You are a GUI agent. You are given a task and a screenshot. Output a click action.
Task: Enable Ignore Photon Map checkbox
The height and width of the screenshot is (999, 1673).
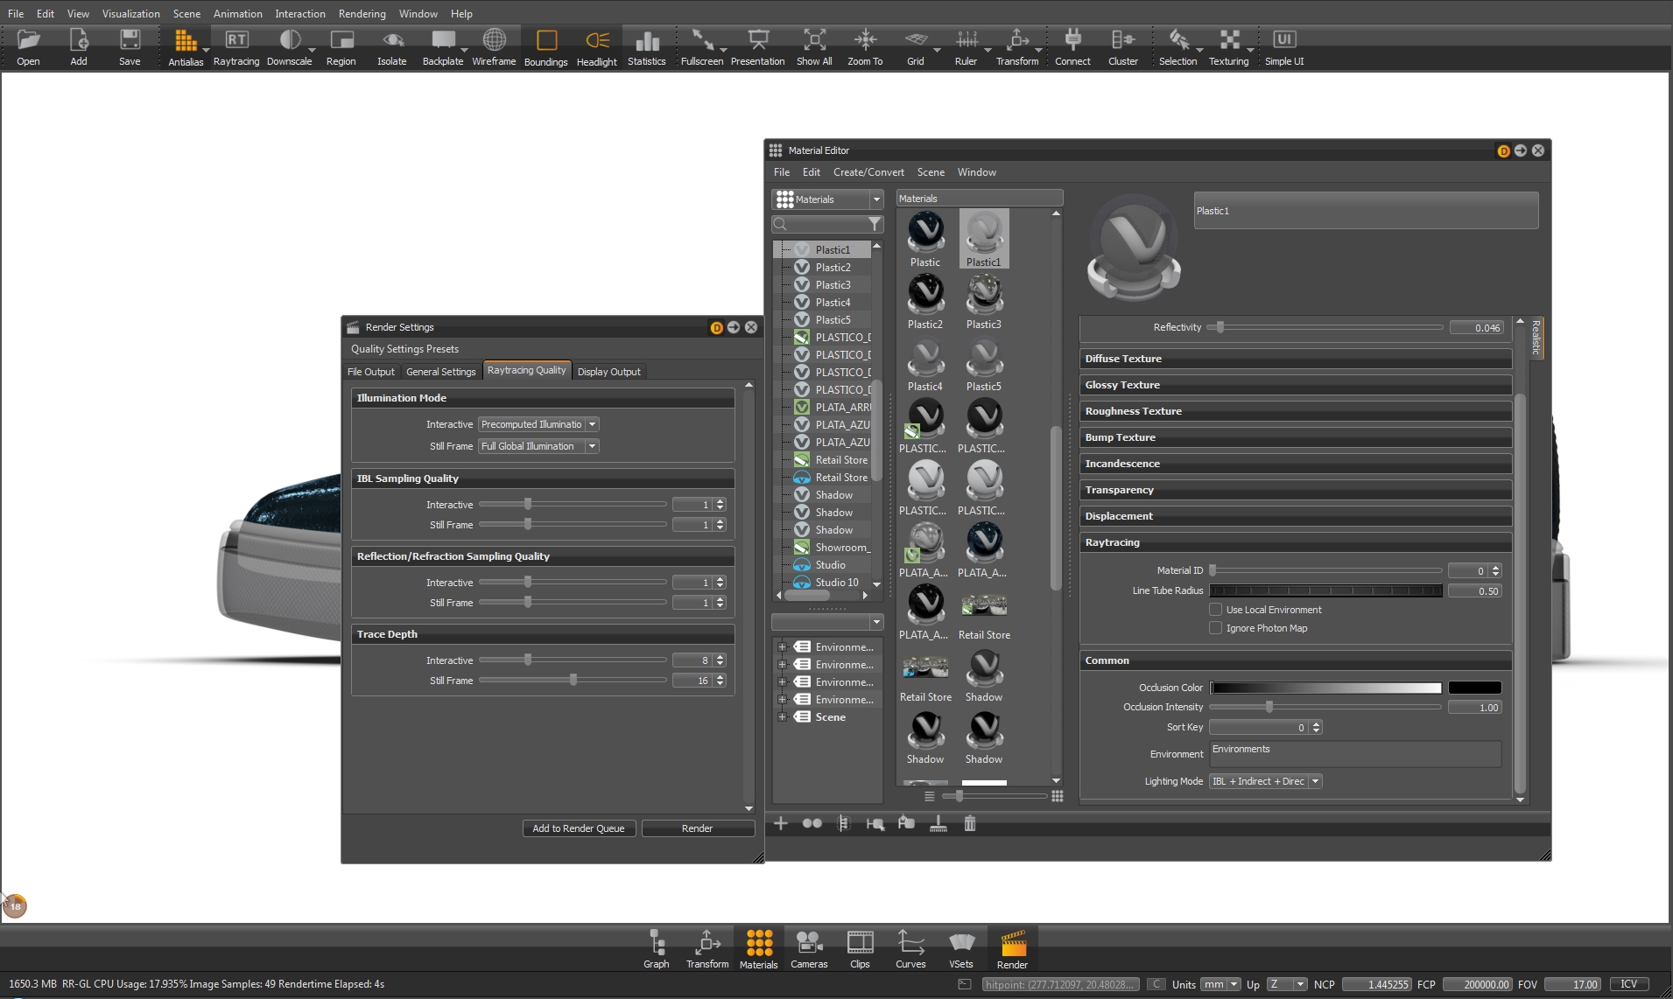pos(1215,628)
